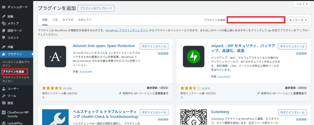Click the CloudSecure WP Security shield icon
The width and height of the screenshot is (314, 125).
coord(4,112)
